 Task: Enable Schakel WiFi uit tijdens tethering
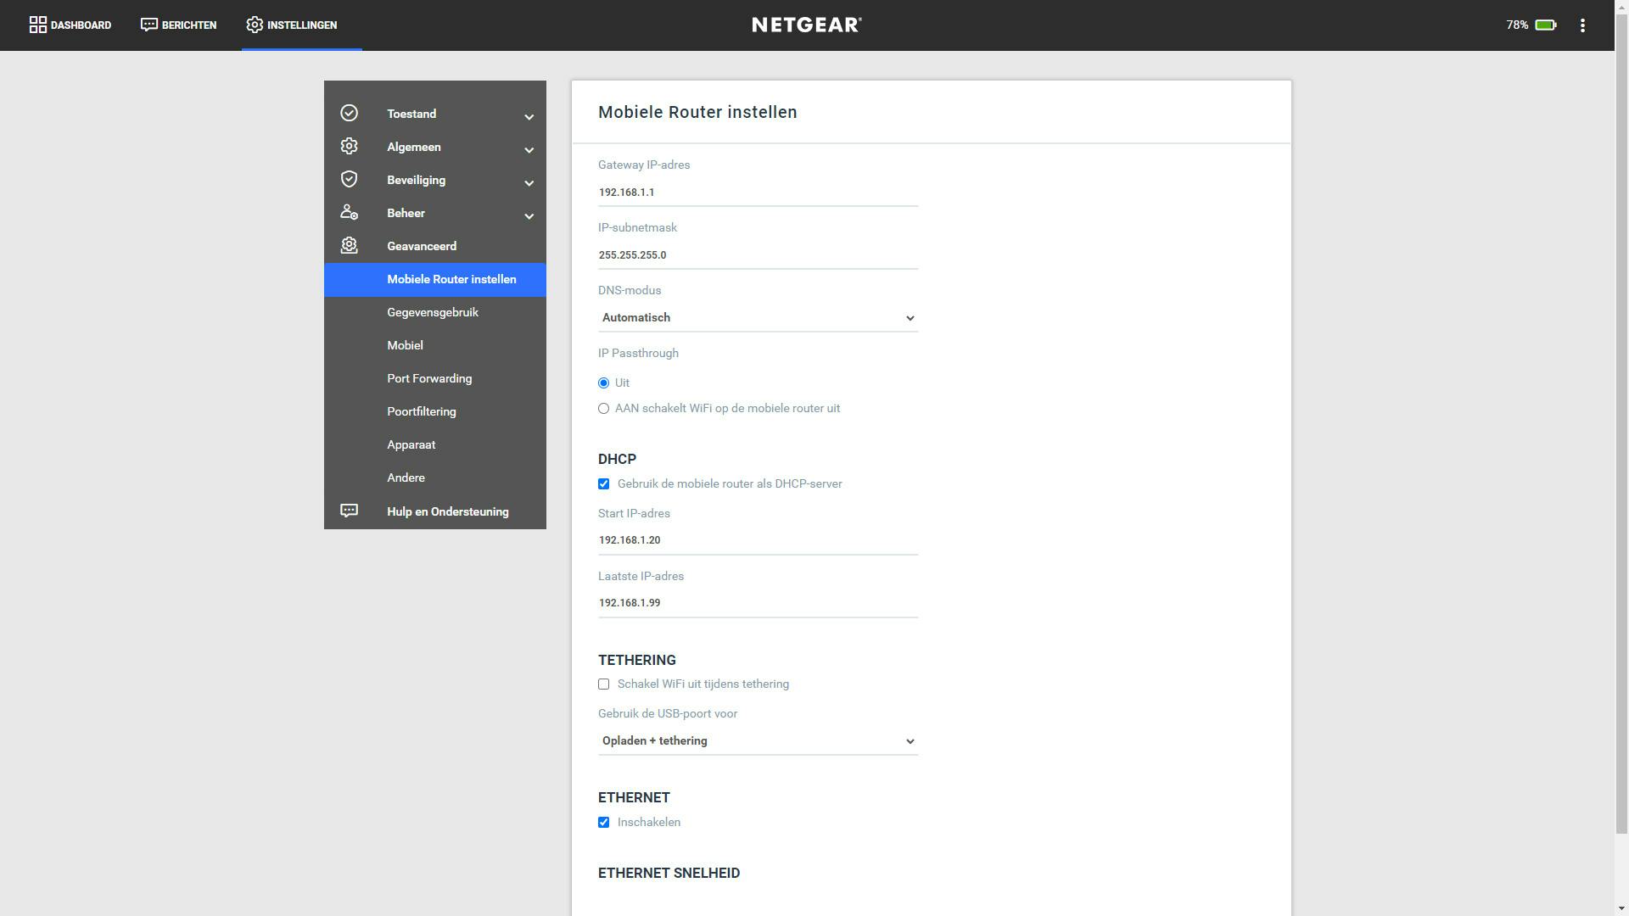(603, 684)
